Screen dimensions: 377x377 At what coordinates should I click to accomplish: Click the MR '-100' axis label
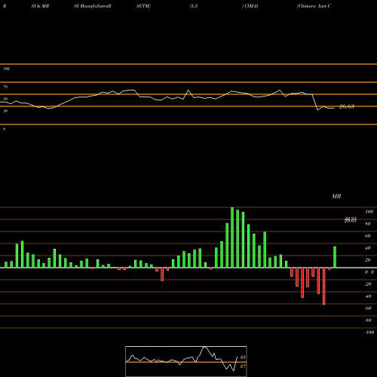click(369, 333)
